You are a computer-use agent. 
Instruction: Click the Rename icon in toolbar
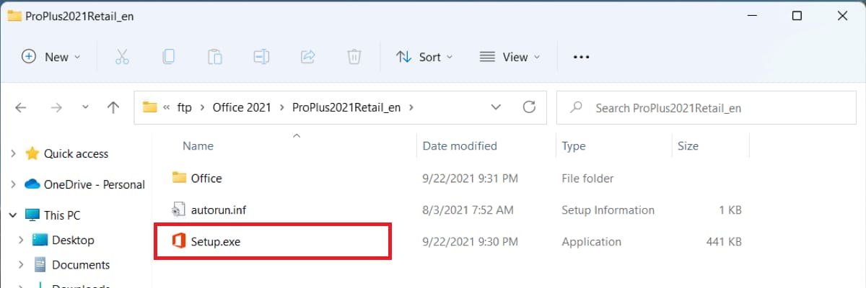pos(261,57)
